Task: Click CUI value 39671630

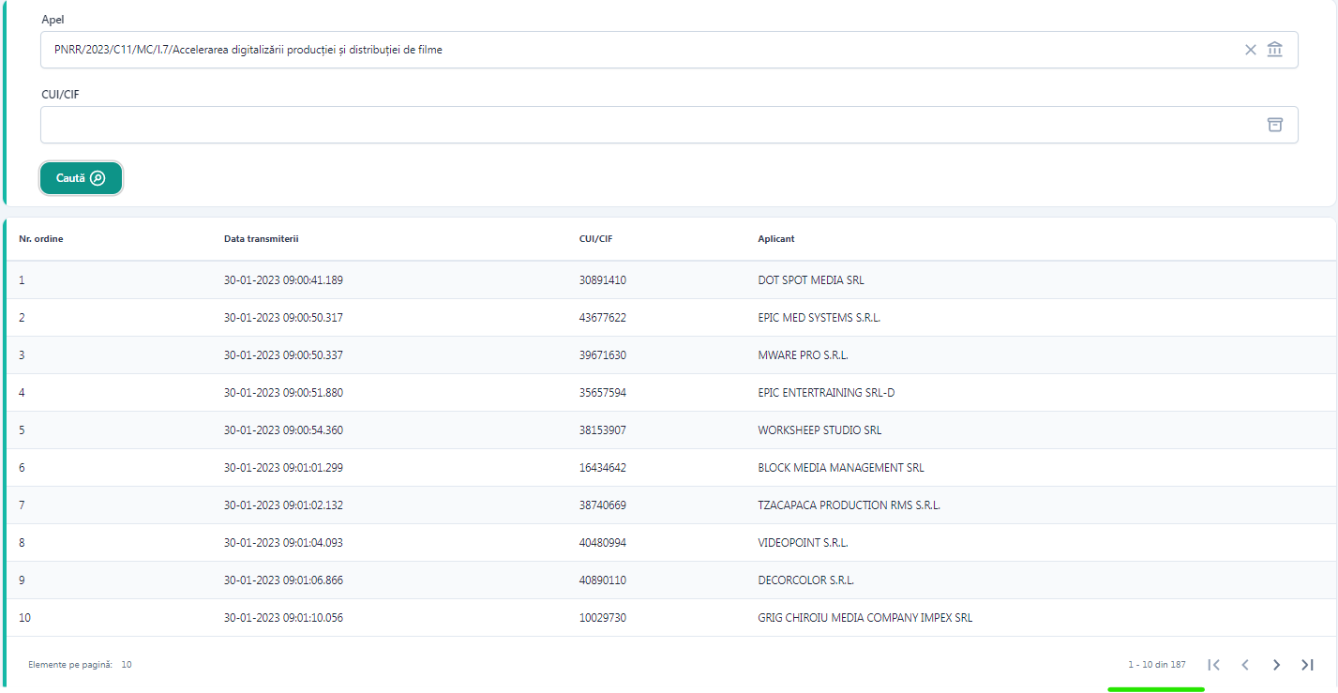Action: point(603,355)
